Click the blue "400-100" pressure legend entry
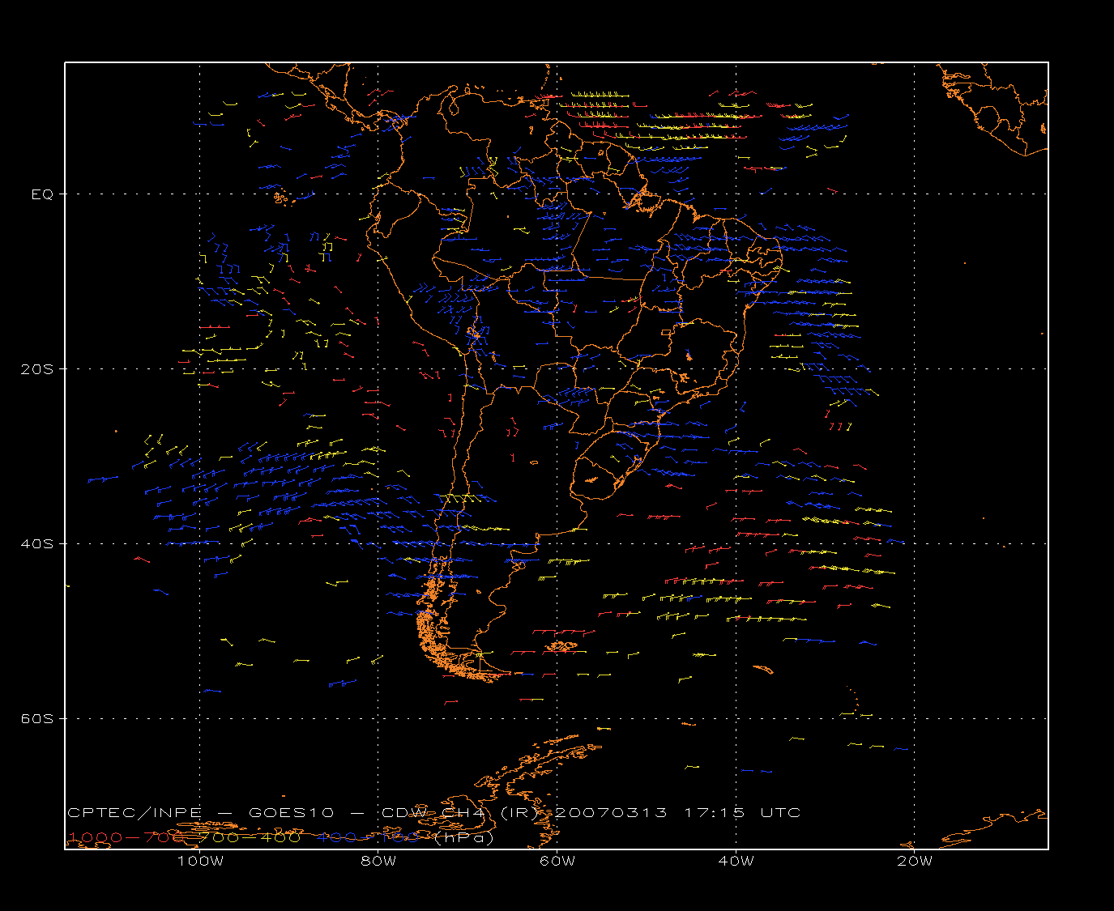This screenshot has height=911, width=1114. [368, 837]
